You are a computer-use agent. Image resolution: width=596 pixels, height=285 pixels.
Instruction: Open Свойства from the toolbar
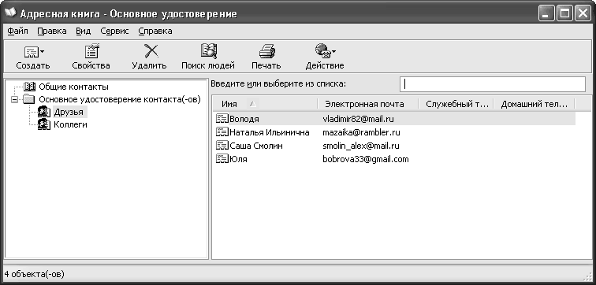91,52
